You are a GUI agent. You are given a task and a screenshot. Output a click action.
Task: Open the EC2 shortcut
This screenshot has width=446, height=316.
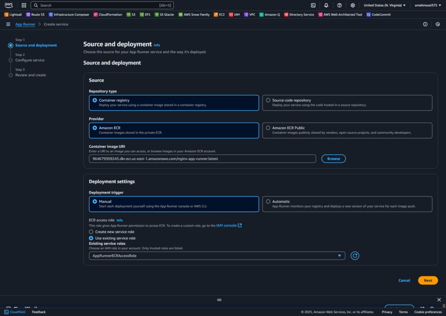pos(220,14)
